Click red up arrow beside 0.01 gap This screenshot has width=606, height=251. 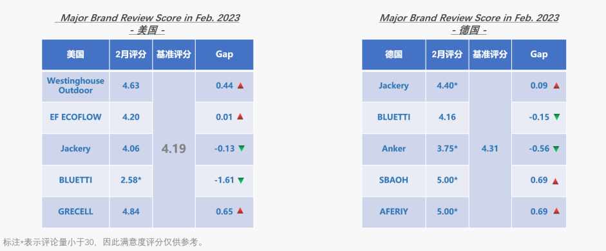point(240,116)
